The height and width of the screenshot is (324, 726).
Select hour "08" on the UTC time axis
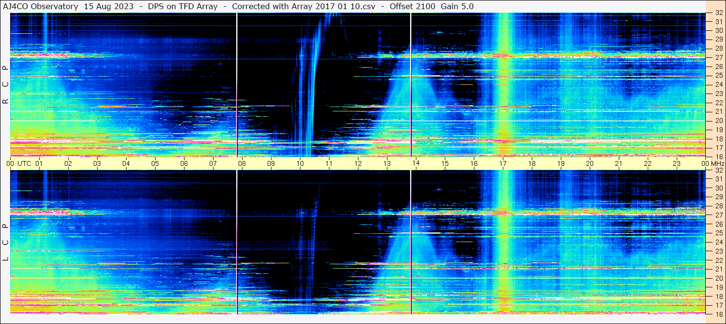pyautogui.click(x=242, y=163)
